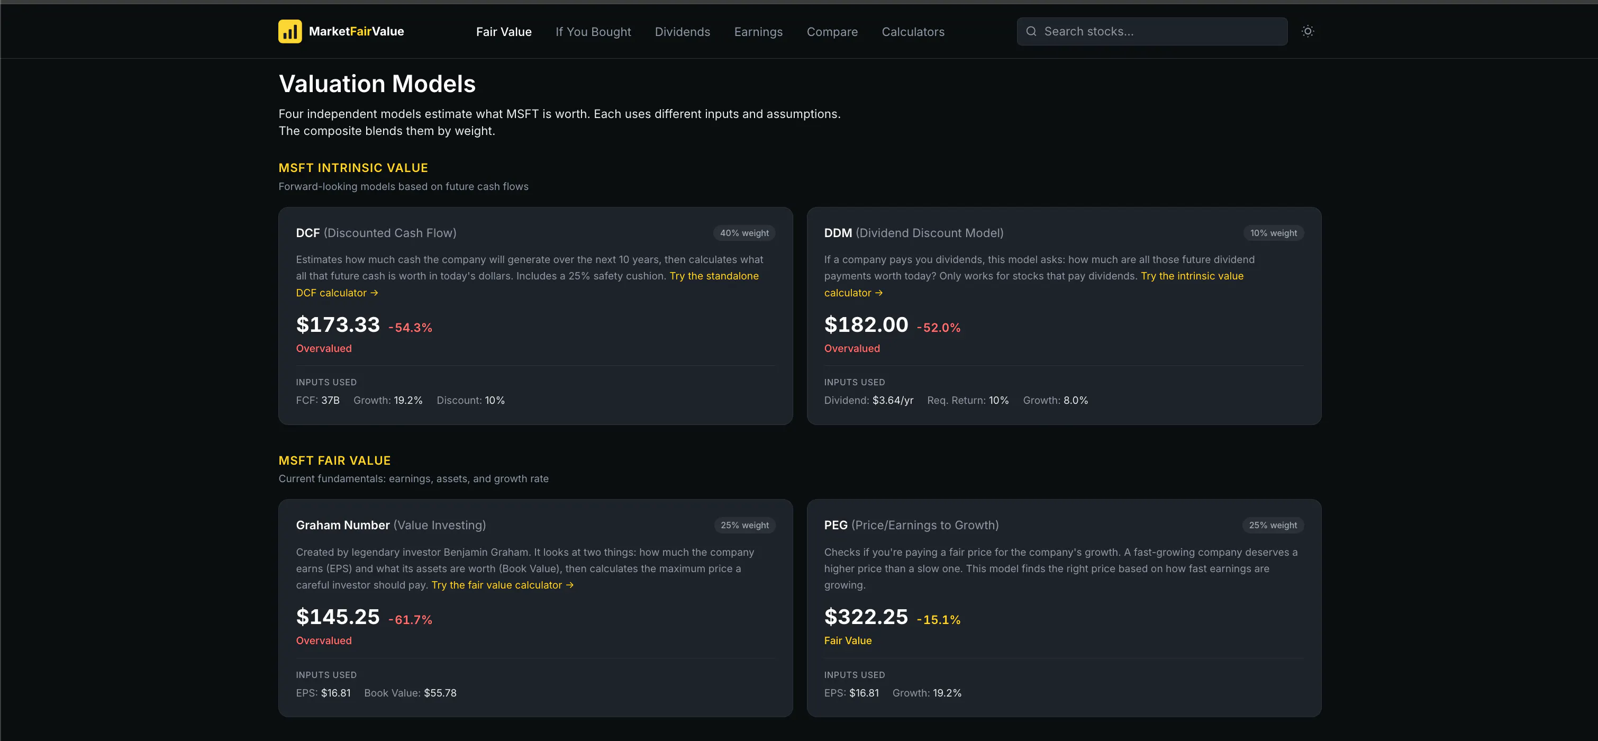Click the EPS: $16.81 on Graham Number card
1598x741 pixels.
point(323,693)
